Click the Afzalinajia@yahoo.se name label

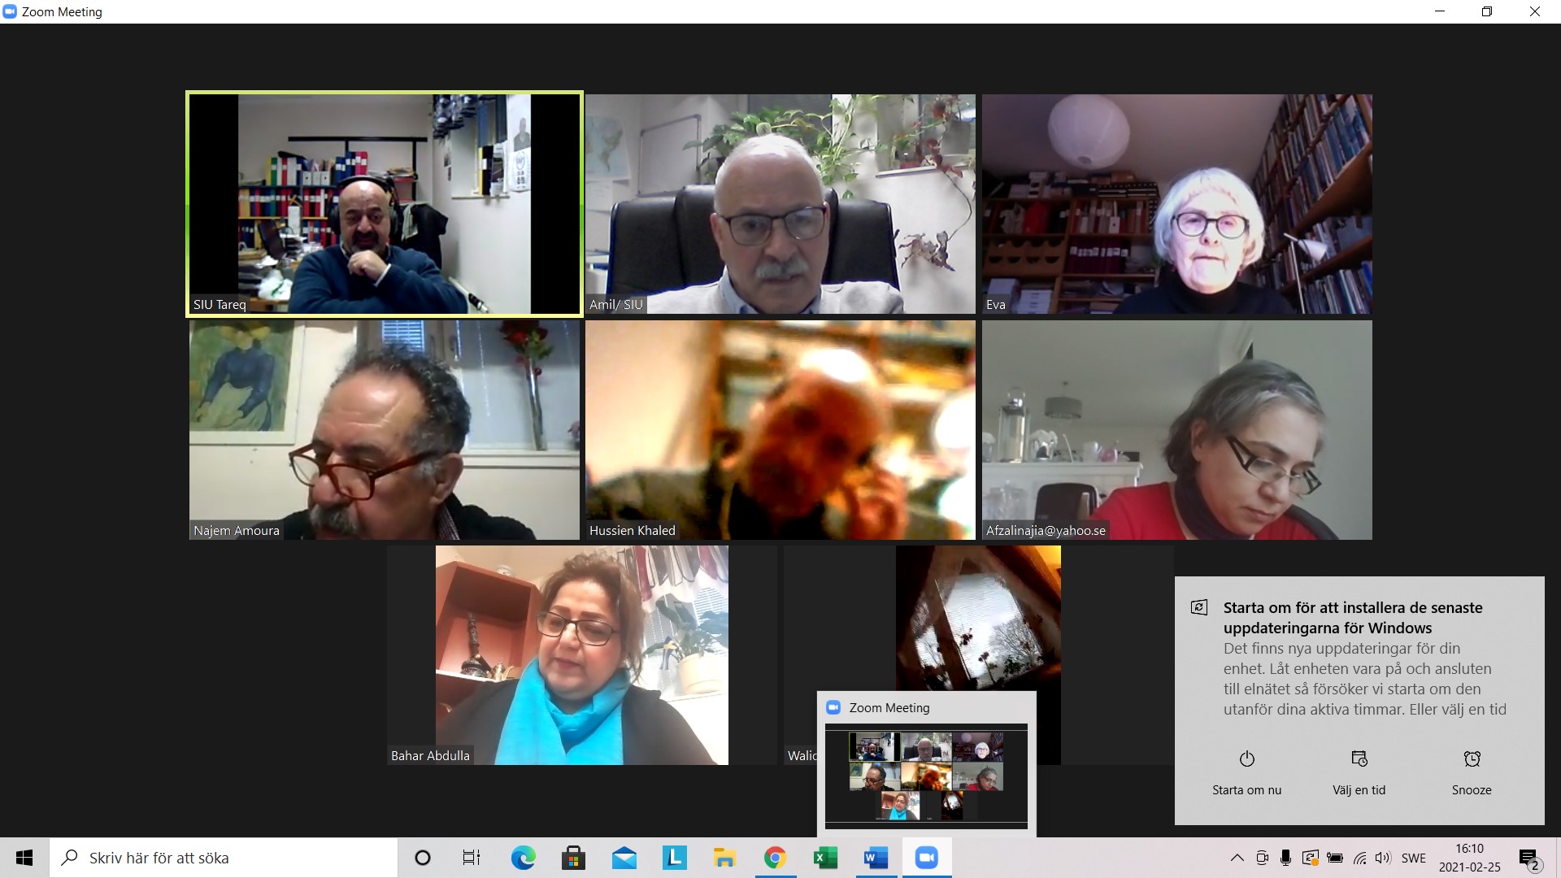[x=1046, y=531]
